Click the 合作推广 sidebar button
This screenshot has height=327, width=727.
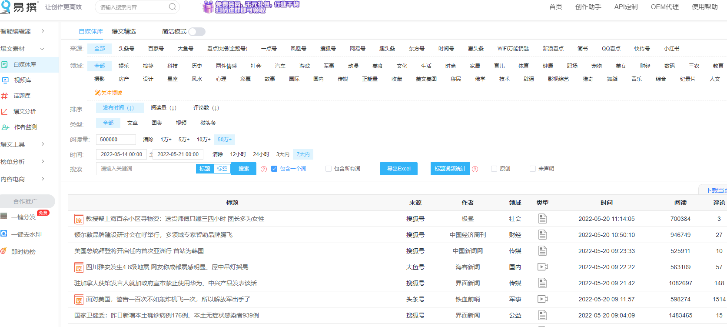(x=27, y=201)
